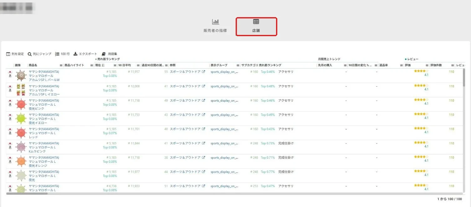Open product thumbnail for 夜光オレンジ ball
471x207 pixels.
pyautogui.click(x=21, y=161)
